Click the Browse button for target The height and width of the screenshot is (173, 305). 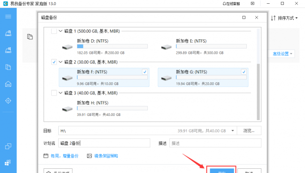249,131
